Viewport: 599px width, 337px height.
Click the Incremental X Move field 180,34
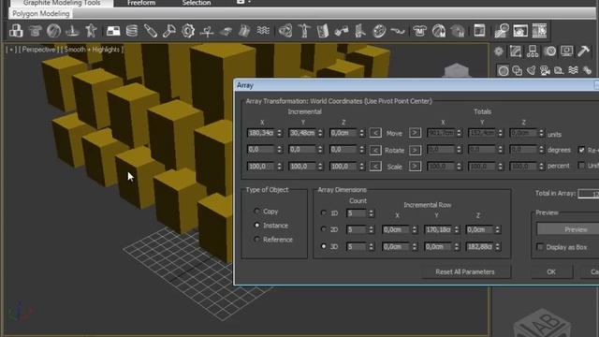pos(261,133)
